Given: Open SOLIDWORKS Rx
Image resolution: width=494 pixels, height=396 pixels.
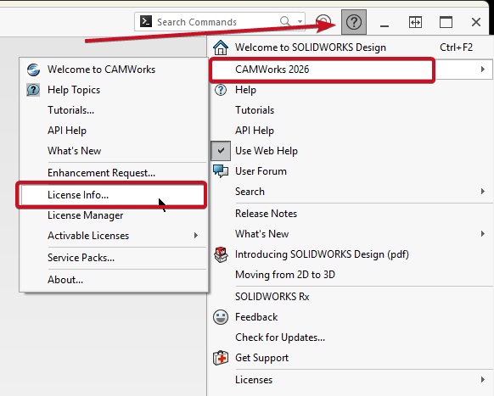Looking at the screenshot, I should (x=272, y=297).
